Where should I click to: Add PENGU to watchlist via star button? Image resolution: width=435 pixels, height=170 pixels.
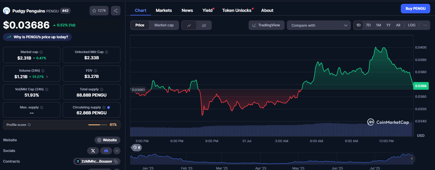(x=99, y=11)
